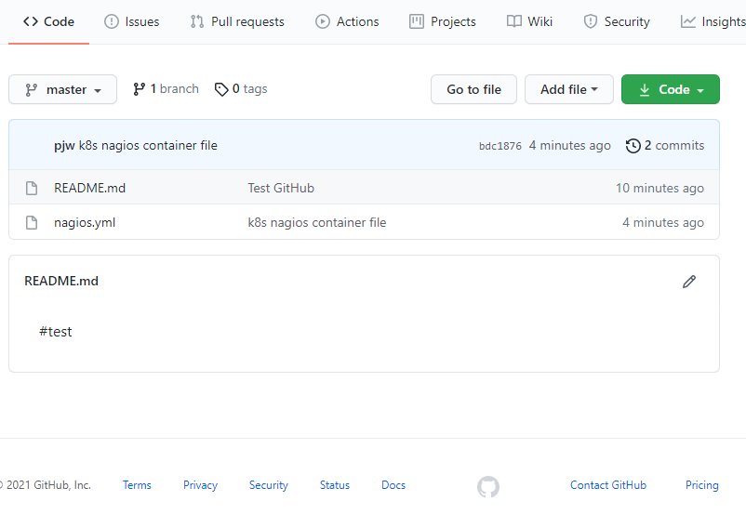
Task: Open the Terms footer link
Action: point(137,485)
